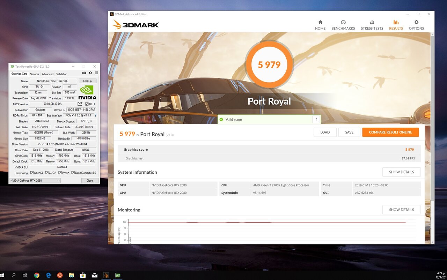The image size is (447, 280).
Task: Take a screenshot with GPU-Z camera icon
Action: click(84, 73)
